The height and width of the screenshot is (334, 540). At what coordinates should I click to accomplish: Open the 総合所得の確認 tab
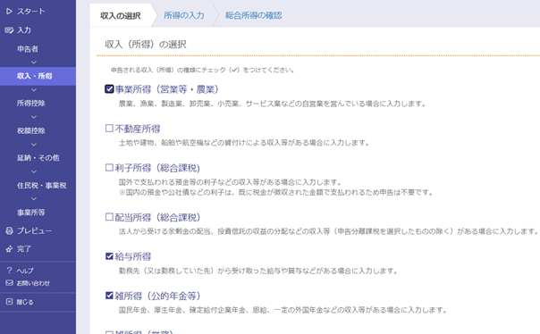tap(254, 15)
